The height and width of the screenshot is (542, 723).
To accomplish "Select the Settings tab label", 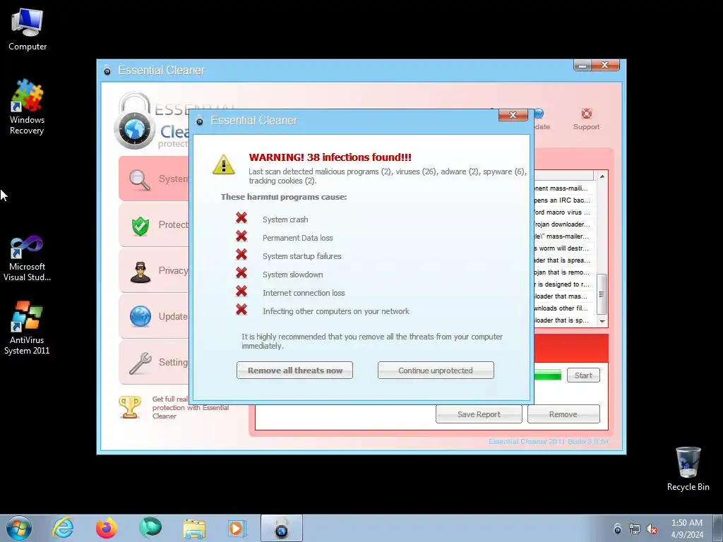I will click(x=174, y=362).
